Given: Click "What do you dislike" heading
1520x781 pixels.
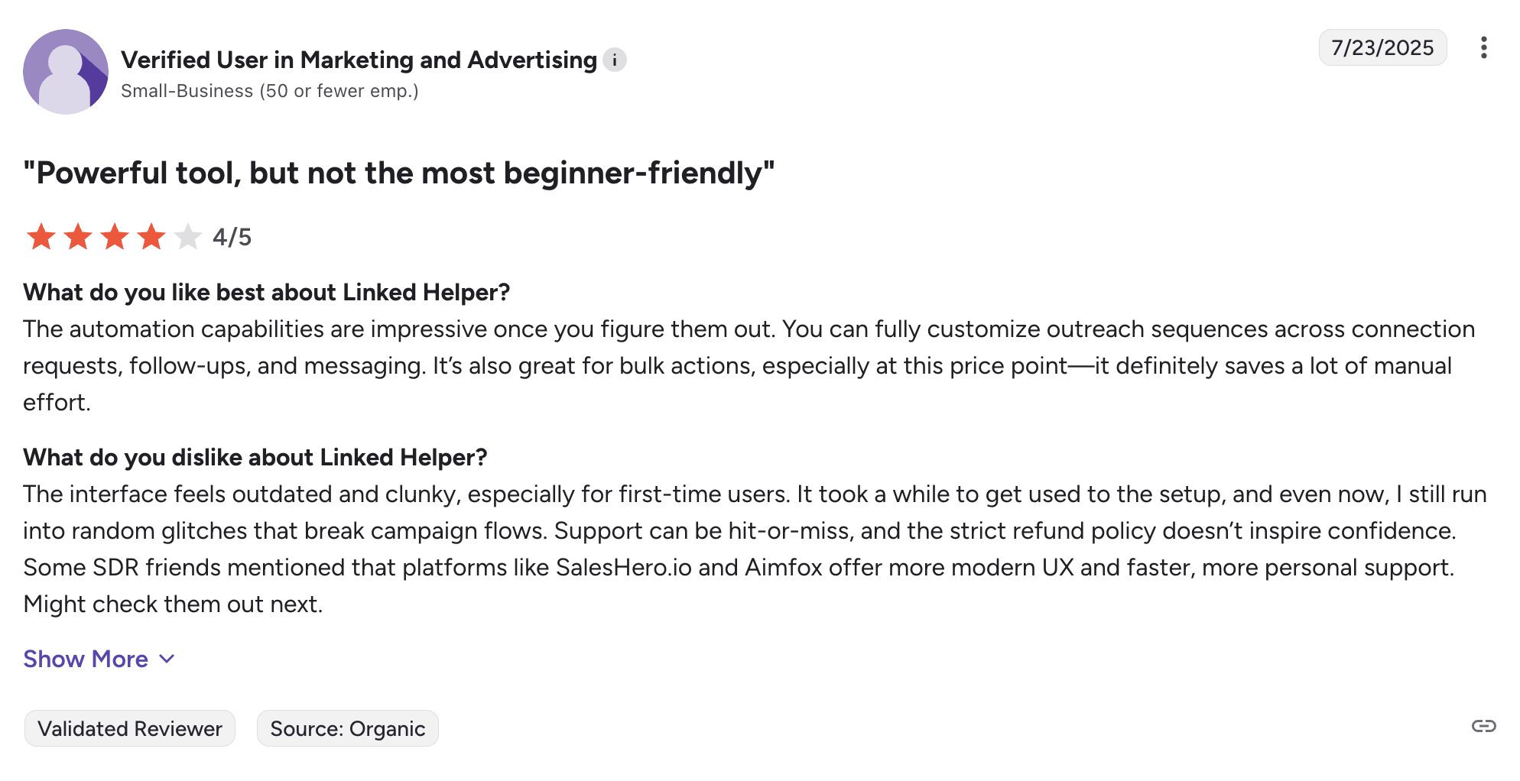Looking at the screenshot, I should [255, 457].
